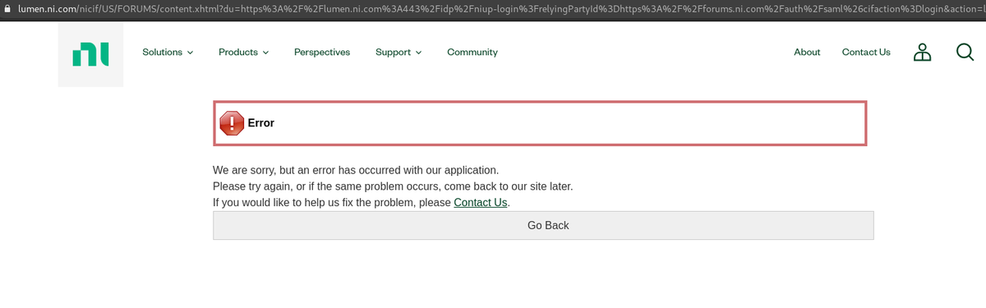Click the NI logo home icon

(90, 55)
